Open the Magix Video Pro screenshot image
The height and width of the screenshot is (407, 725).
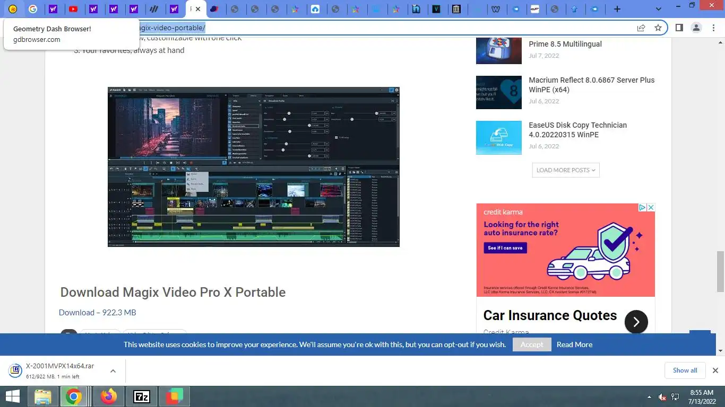pyautogui.click(x=253, y=167)
